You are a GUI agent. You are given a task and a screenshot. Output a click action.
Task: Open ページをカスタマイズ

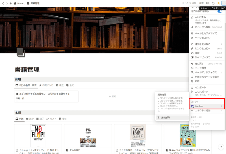207,33
